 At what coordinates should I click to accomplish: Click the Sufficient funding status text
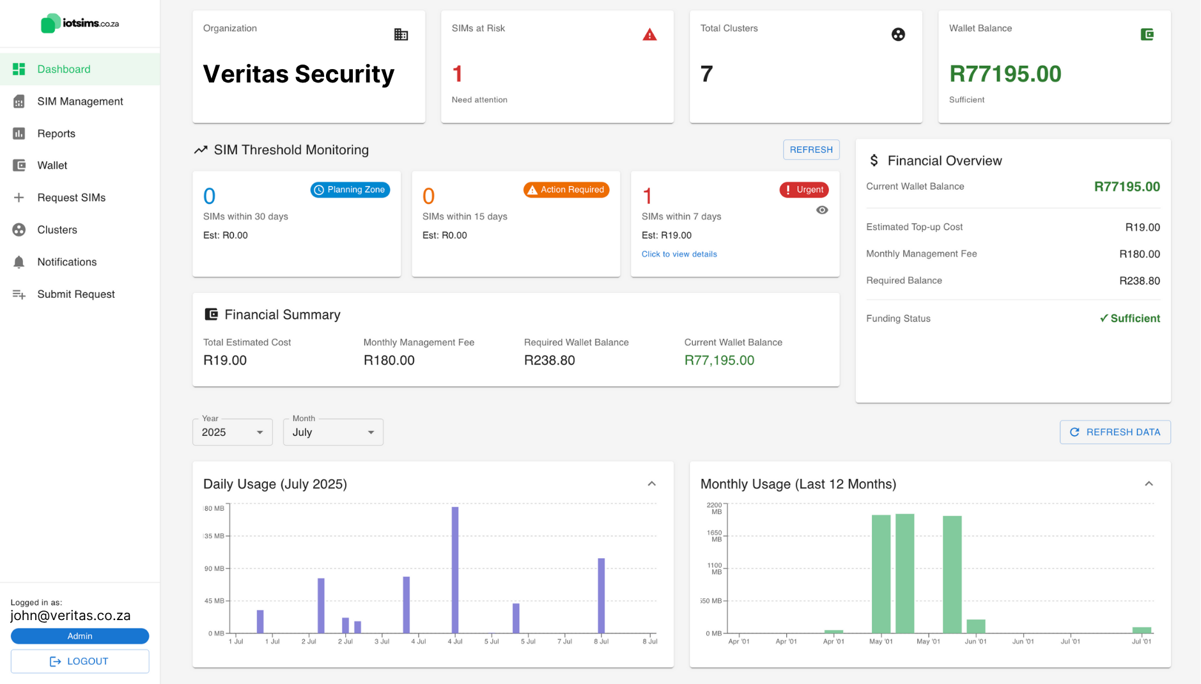[x=1129, y=318]
